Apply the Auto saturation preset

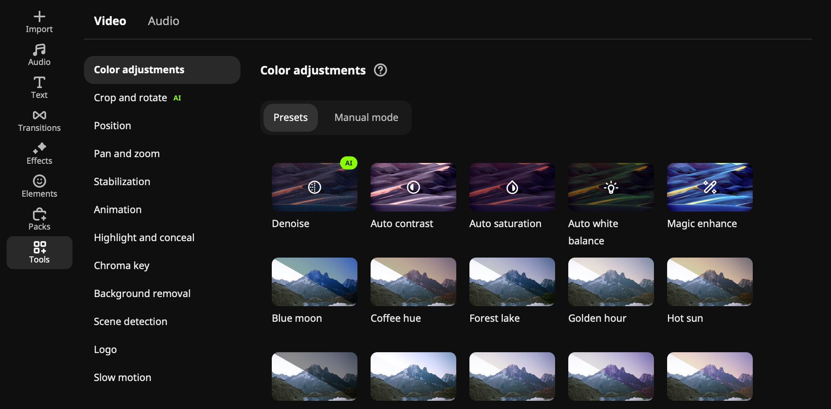(512, 187)
